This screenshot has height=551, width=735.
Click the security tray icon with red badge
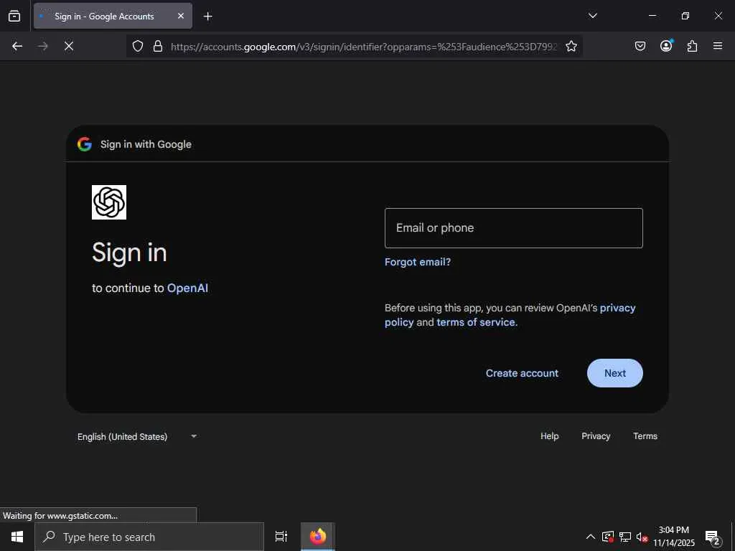click(x=608, y=537)
